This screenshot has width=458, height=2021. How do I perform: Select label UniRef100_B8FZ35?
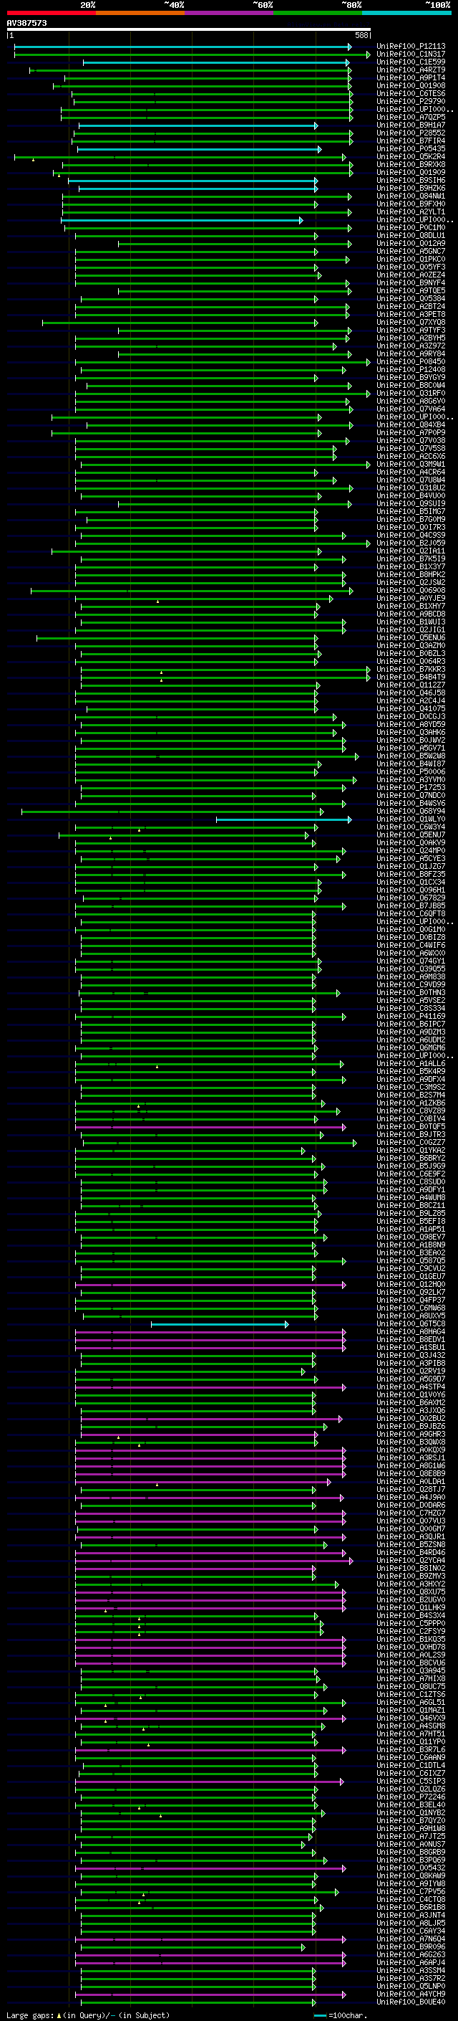(x=411, y=874)
